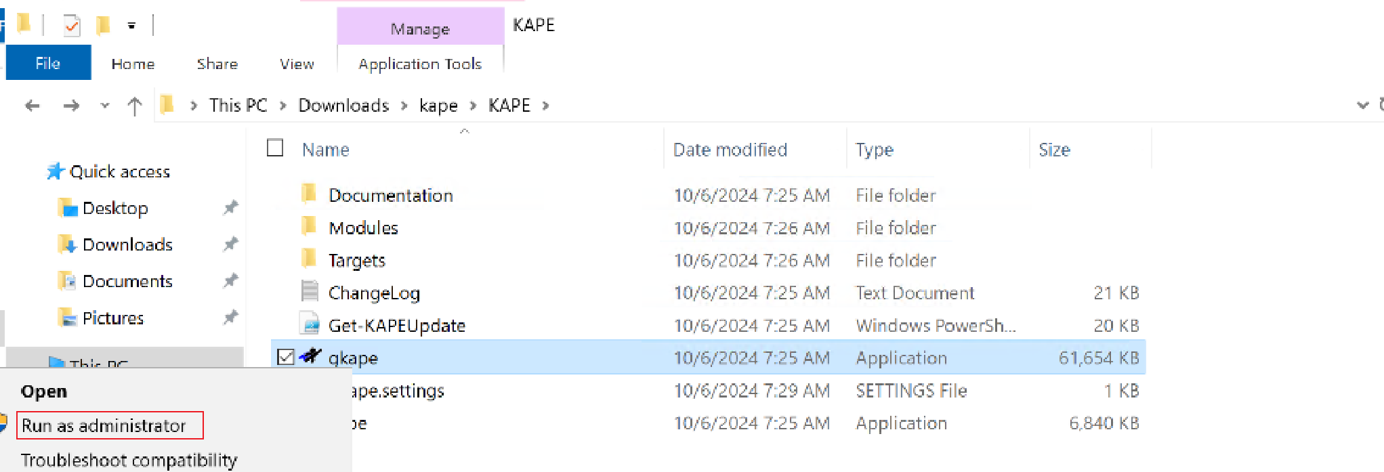Toggle the select-all checkbox in header
Screen dimensions: 1384x472
(275, 148)
